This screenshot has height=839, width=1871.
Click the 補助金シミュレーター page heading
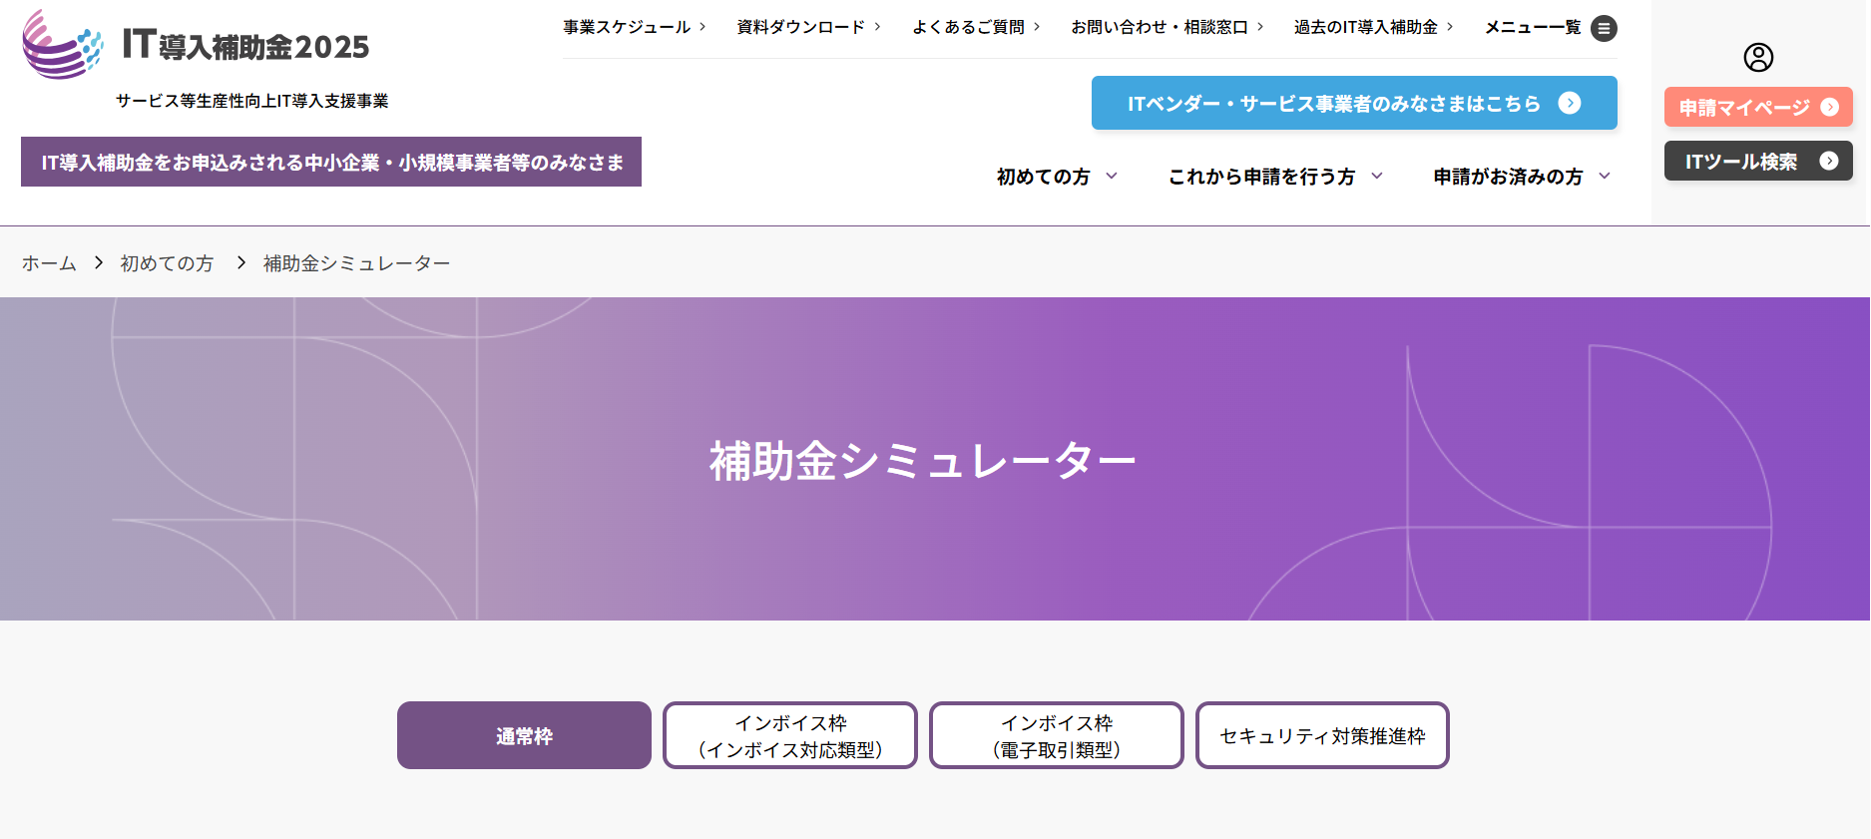tap(923, 461)
